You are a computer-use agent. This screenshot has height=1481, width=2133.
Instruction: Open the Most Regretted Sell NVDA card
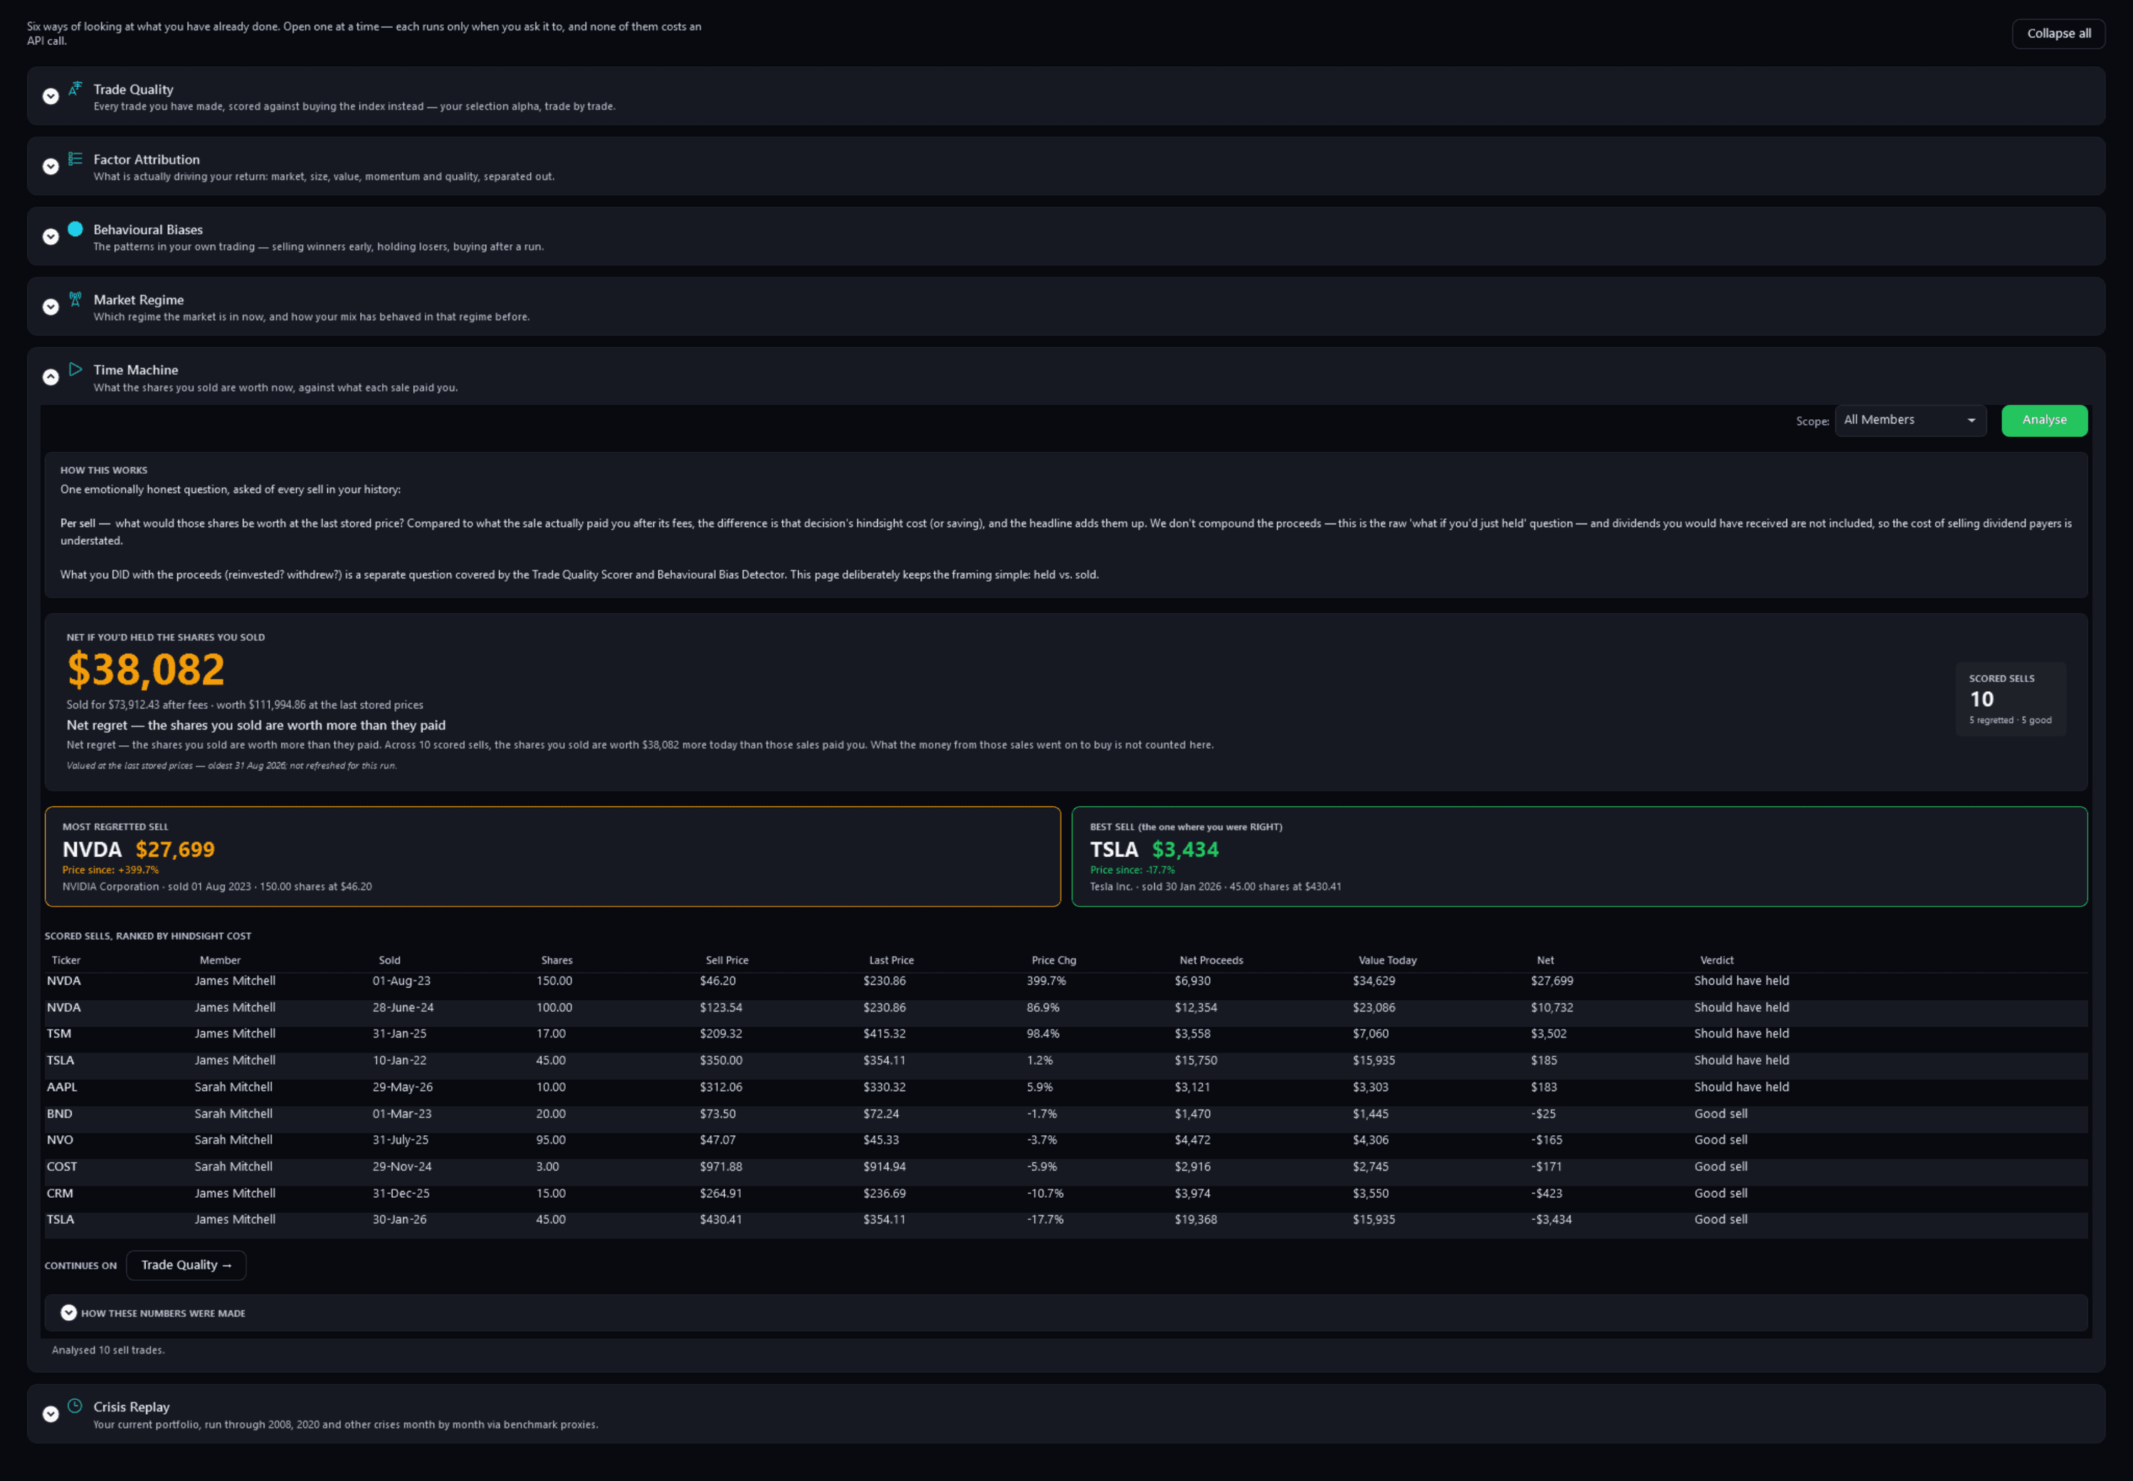click(552, 856)
